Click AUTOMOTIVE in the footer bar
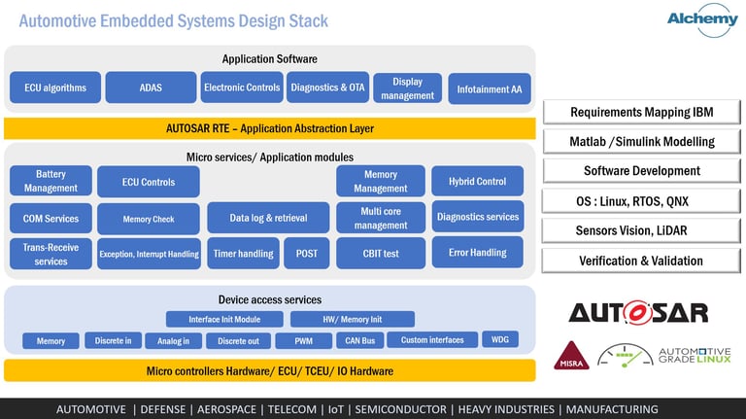The width and height of the screenshot is (746, 419). point(91,409)
